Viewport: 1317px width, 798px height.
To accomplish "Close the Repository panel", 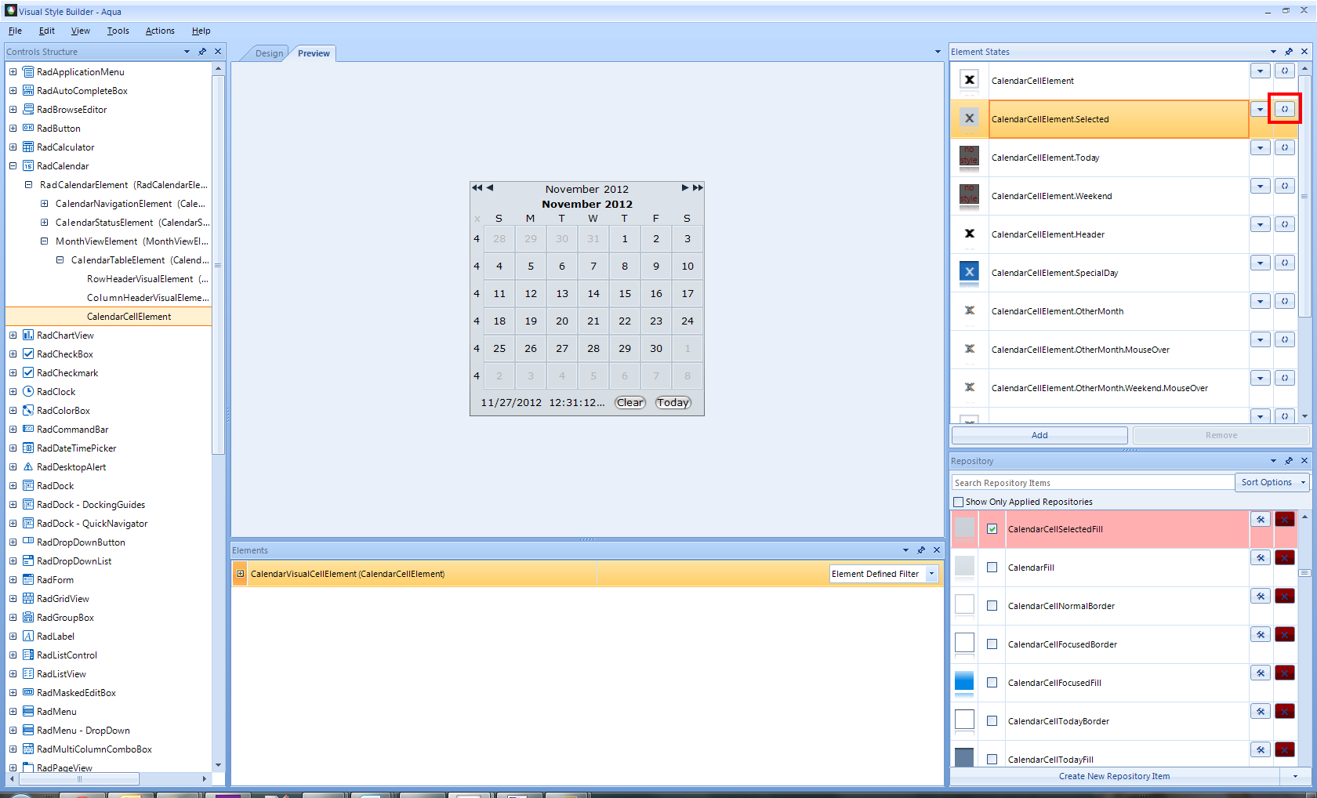I will coord(1304,461).
